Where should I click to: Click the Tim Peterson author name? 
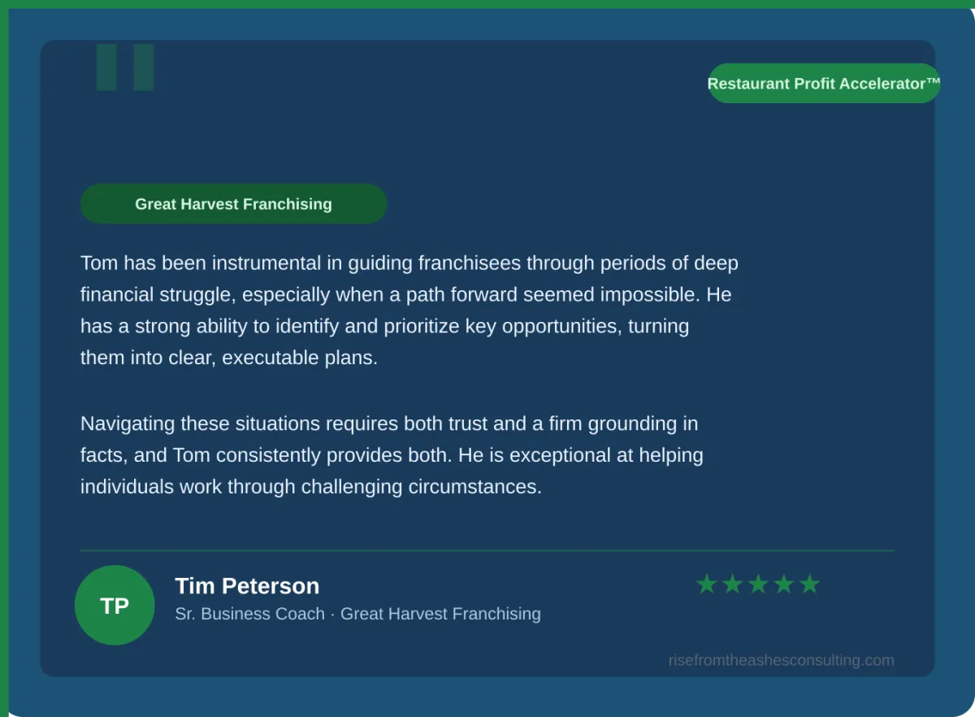pyautogui.click(x=247, y=586)
